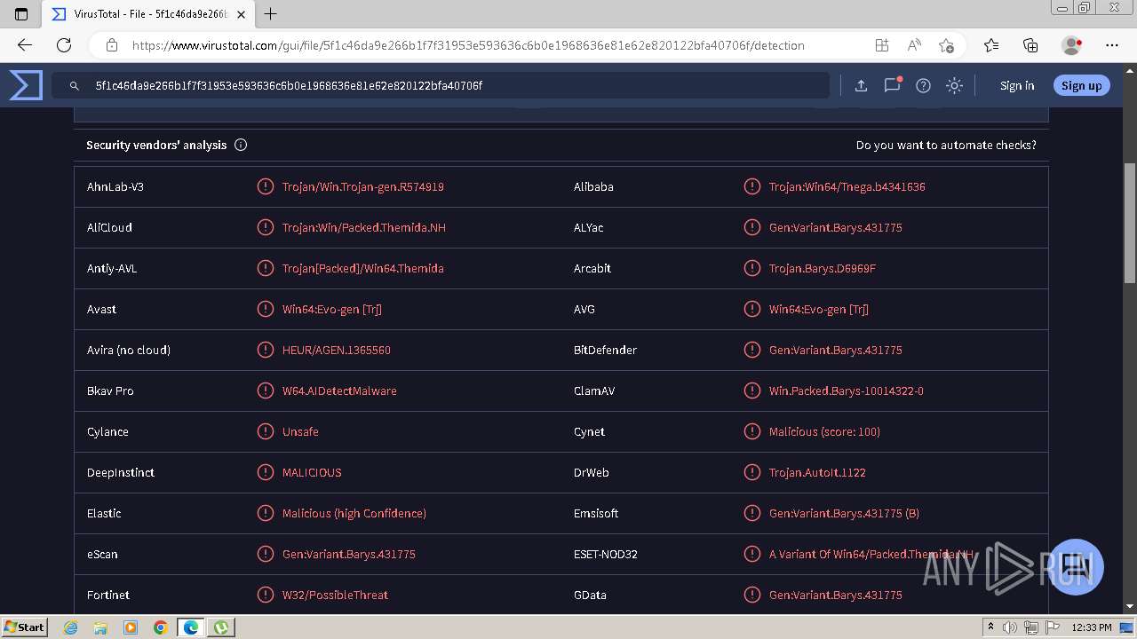Click the page vertical scrollbar thumb

1130,223
